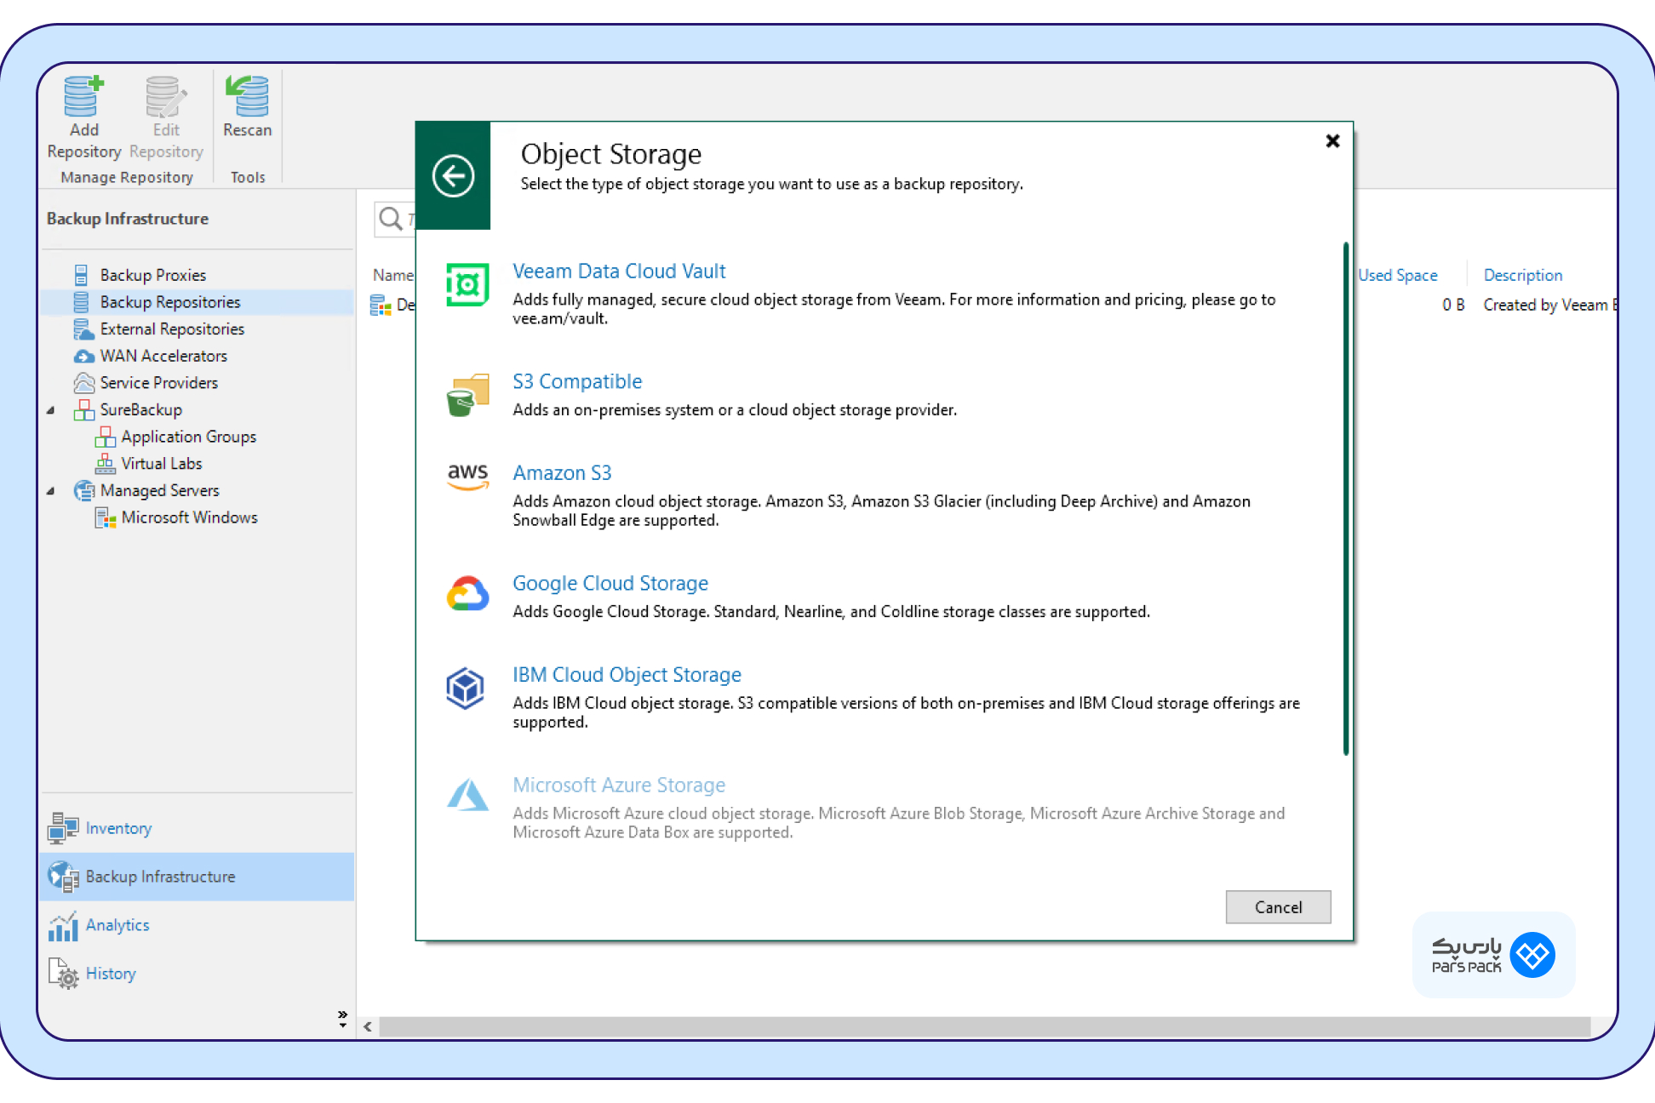This screenshot has width=1655, height=1103.
Task: Switch to the Backup Infrastructure view
Action: (197, 877)
